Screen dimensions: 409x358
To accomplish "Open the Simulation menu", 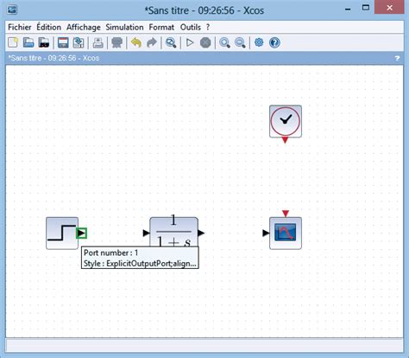I will 124,27.
